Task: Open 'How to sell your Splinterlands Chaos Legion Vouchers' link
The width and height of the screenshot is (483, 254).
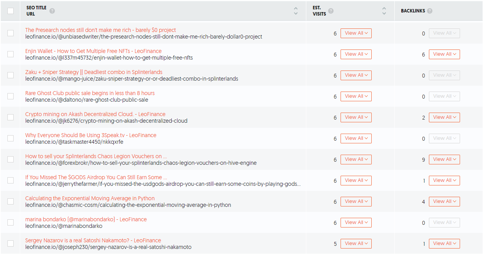Action: [x=96, y=156]
